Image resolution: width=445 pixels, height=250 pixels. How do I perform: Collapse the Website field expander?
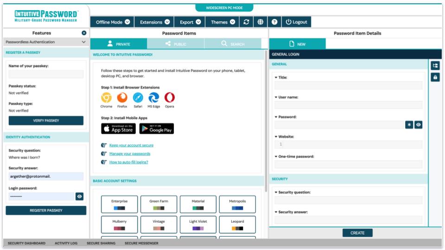pyautogui.click(x=276, y=137)
